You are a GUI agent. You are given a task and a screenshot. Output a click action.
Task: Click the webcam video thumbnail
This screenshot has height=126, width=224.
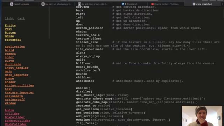[x=202, y=116]
